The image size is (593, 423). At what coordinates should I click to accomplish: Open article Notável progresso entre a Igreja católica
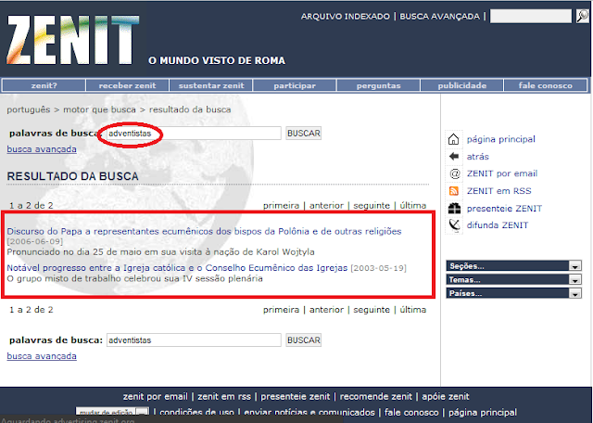click(177, 268)
